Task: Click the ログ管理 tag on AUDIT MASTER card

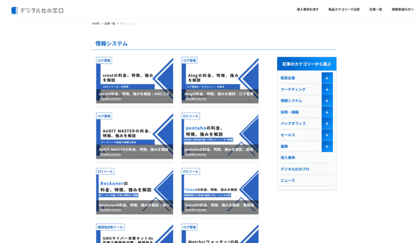Action: pyautogui.click(x=104, y=116)
